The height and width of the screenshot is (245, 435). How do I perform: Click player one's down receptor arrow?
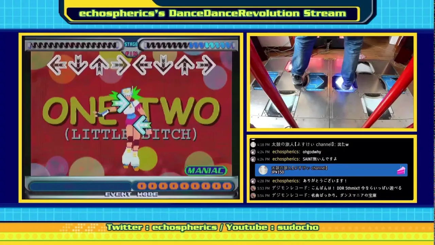(78, 65)
